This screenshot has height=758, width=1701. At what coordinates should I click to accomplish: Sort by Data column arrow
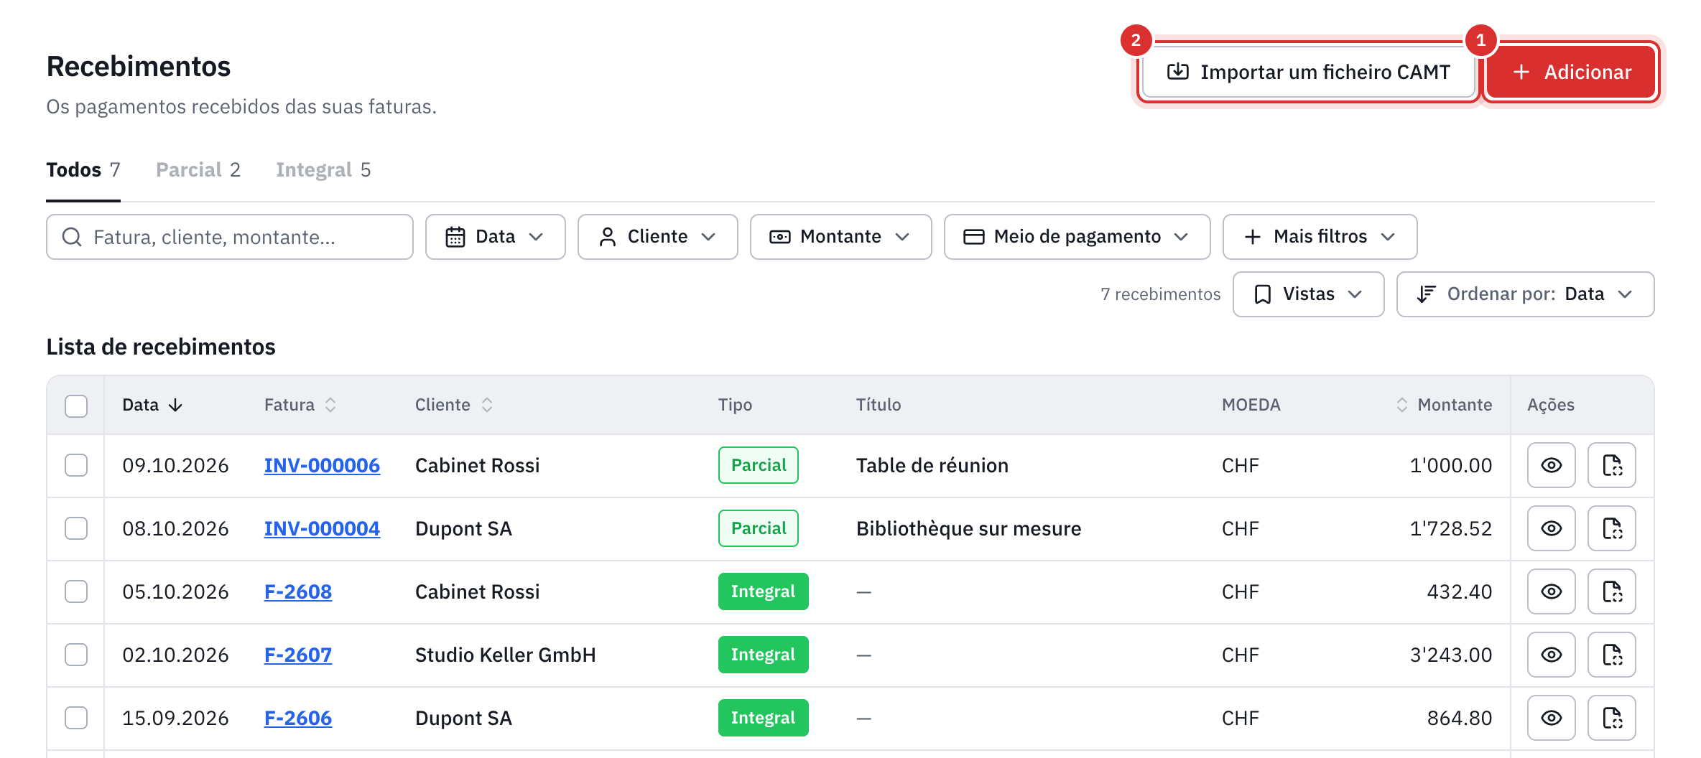175,406
